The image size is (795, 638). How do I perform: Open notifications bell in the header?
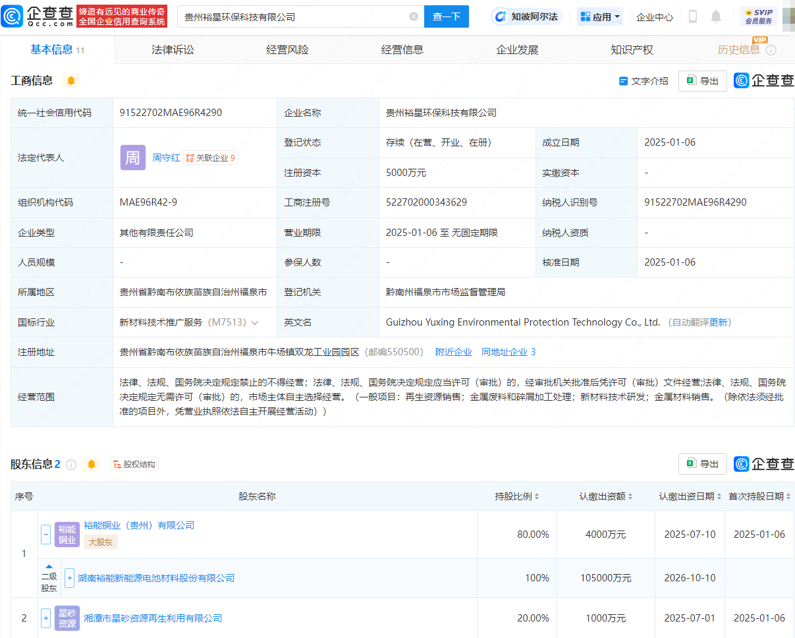pos(716,16)
